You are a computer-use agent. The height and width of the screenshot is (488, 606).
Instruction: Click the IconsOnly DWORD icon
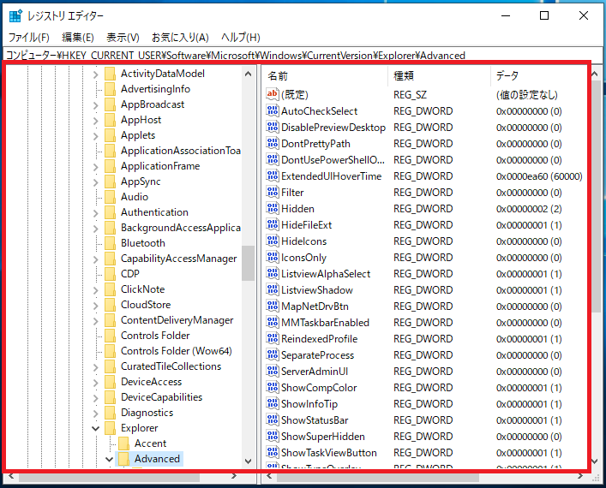272,257
